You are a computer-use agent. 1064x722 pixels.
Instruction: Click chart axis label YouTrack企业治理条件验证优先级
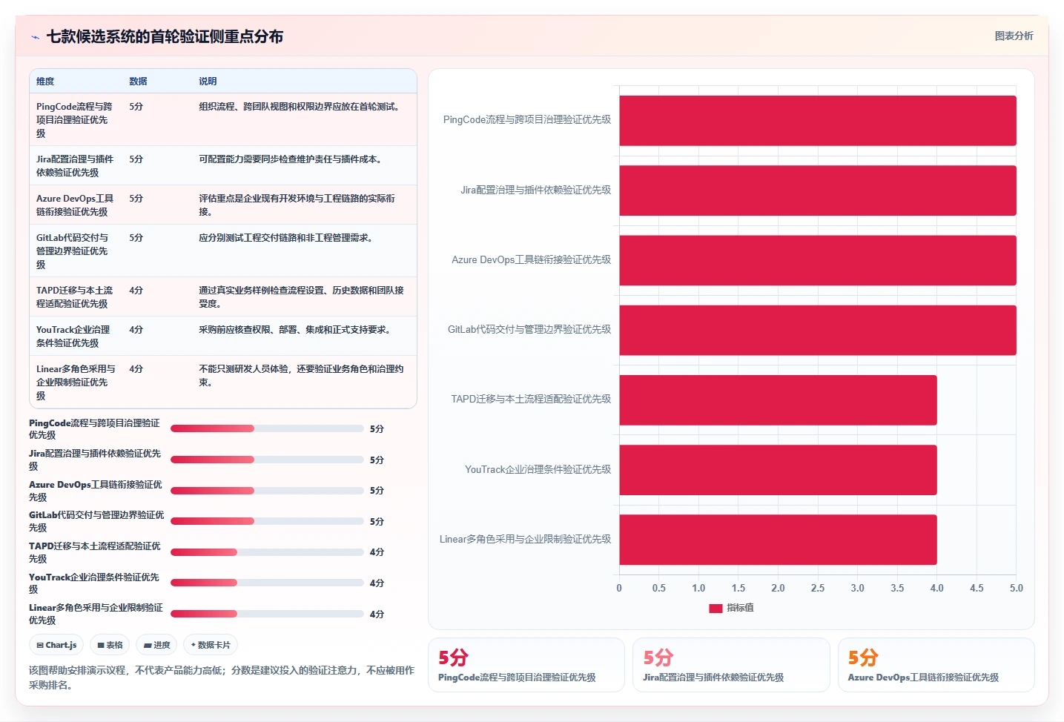[x=538, y=469]
